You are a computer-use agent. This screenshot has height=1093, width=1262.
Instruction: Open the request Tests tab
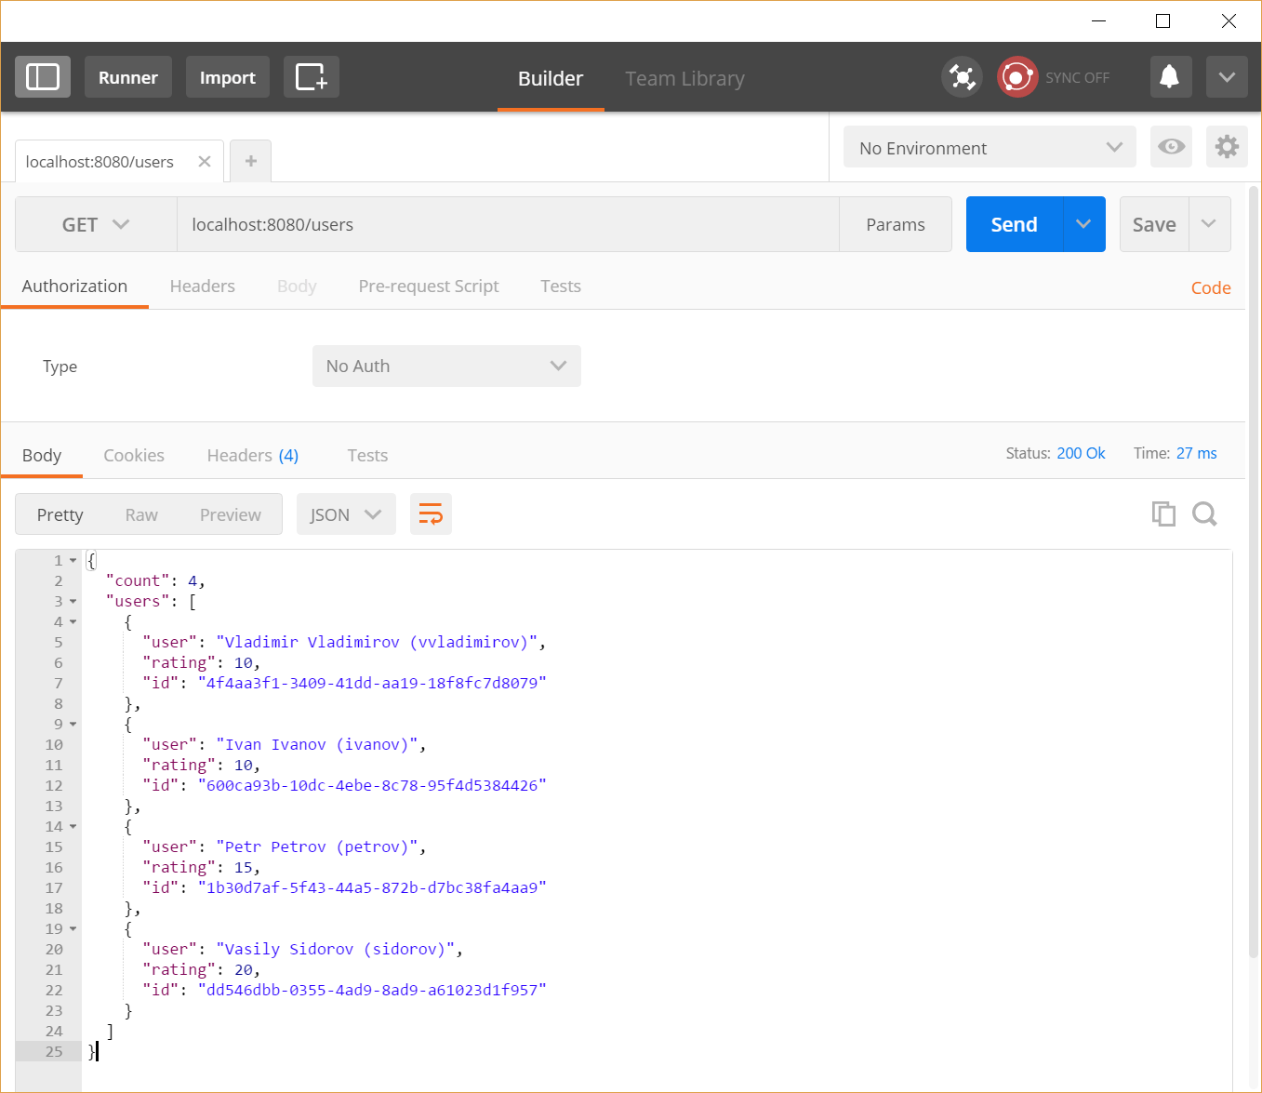tap(561, 287)
